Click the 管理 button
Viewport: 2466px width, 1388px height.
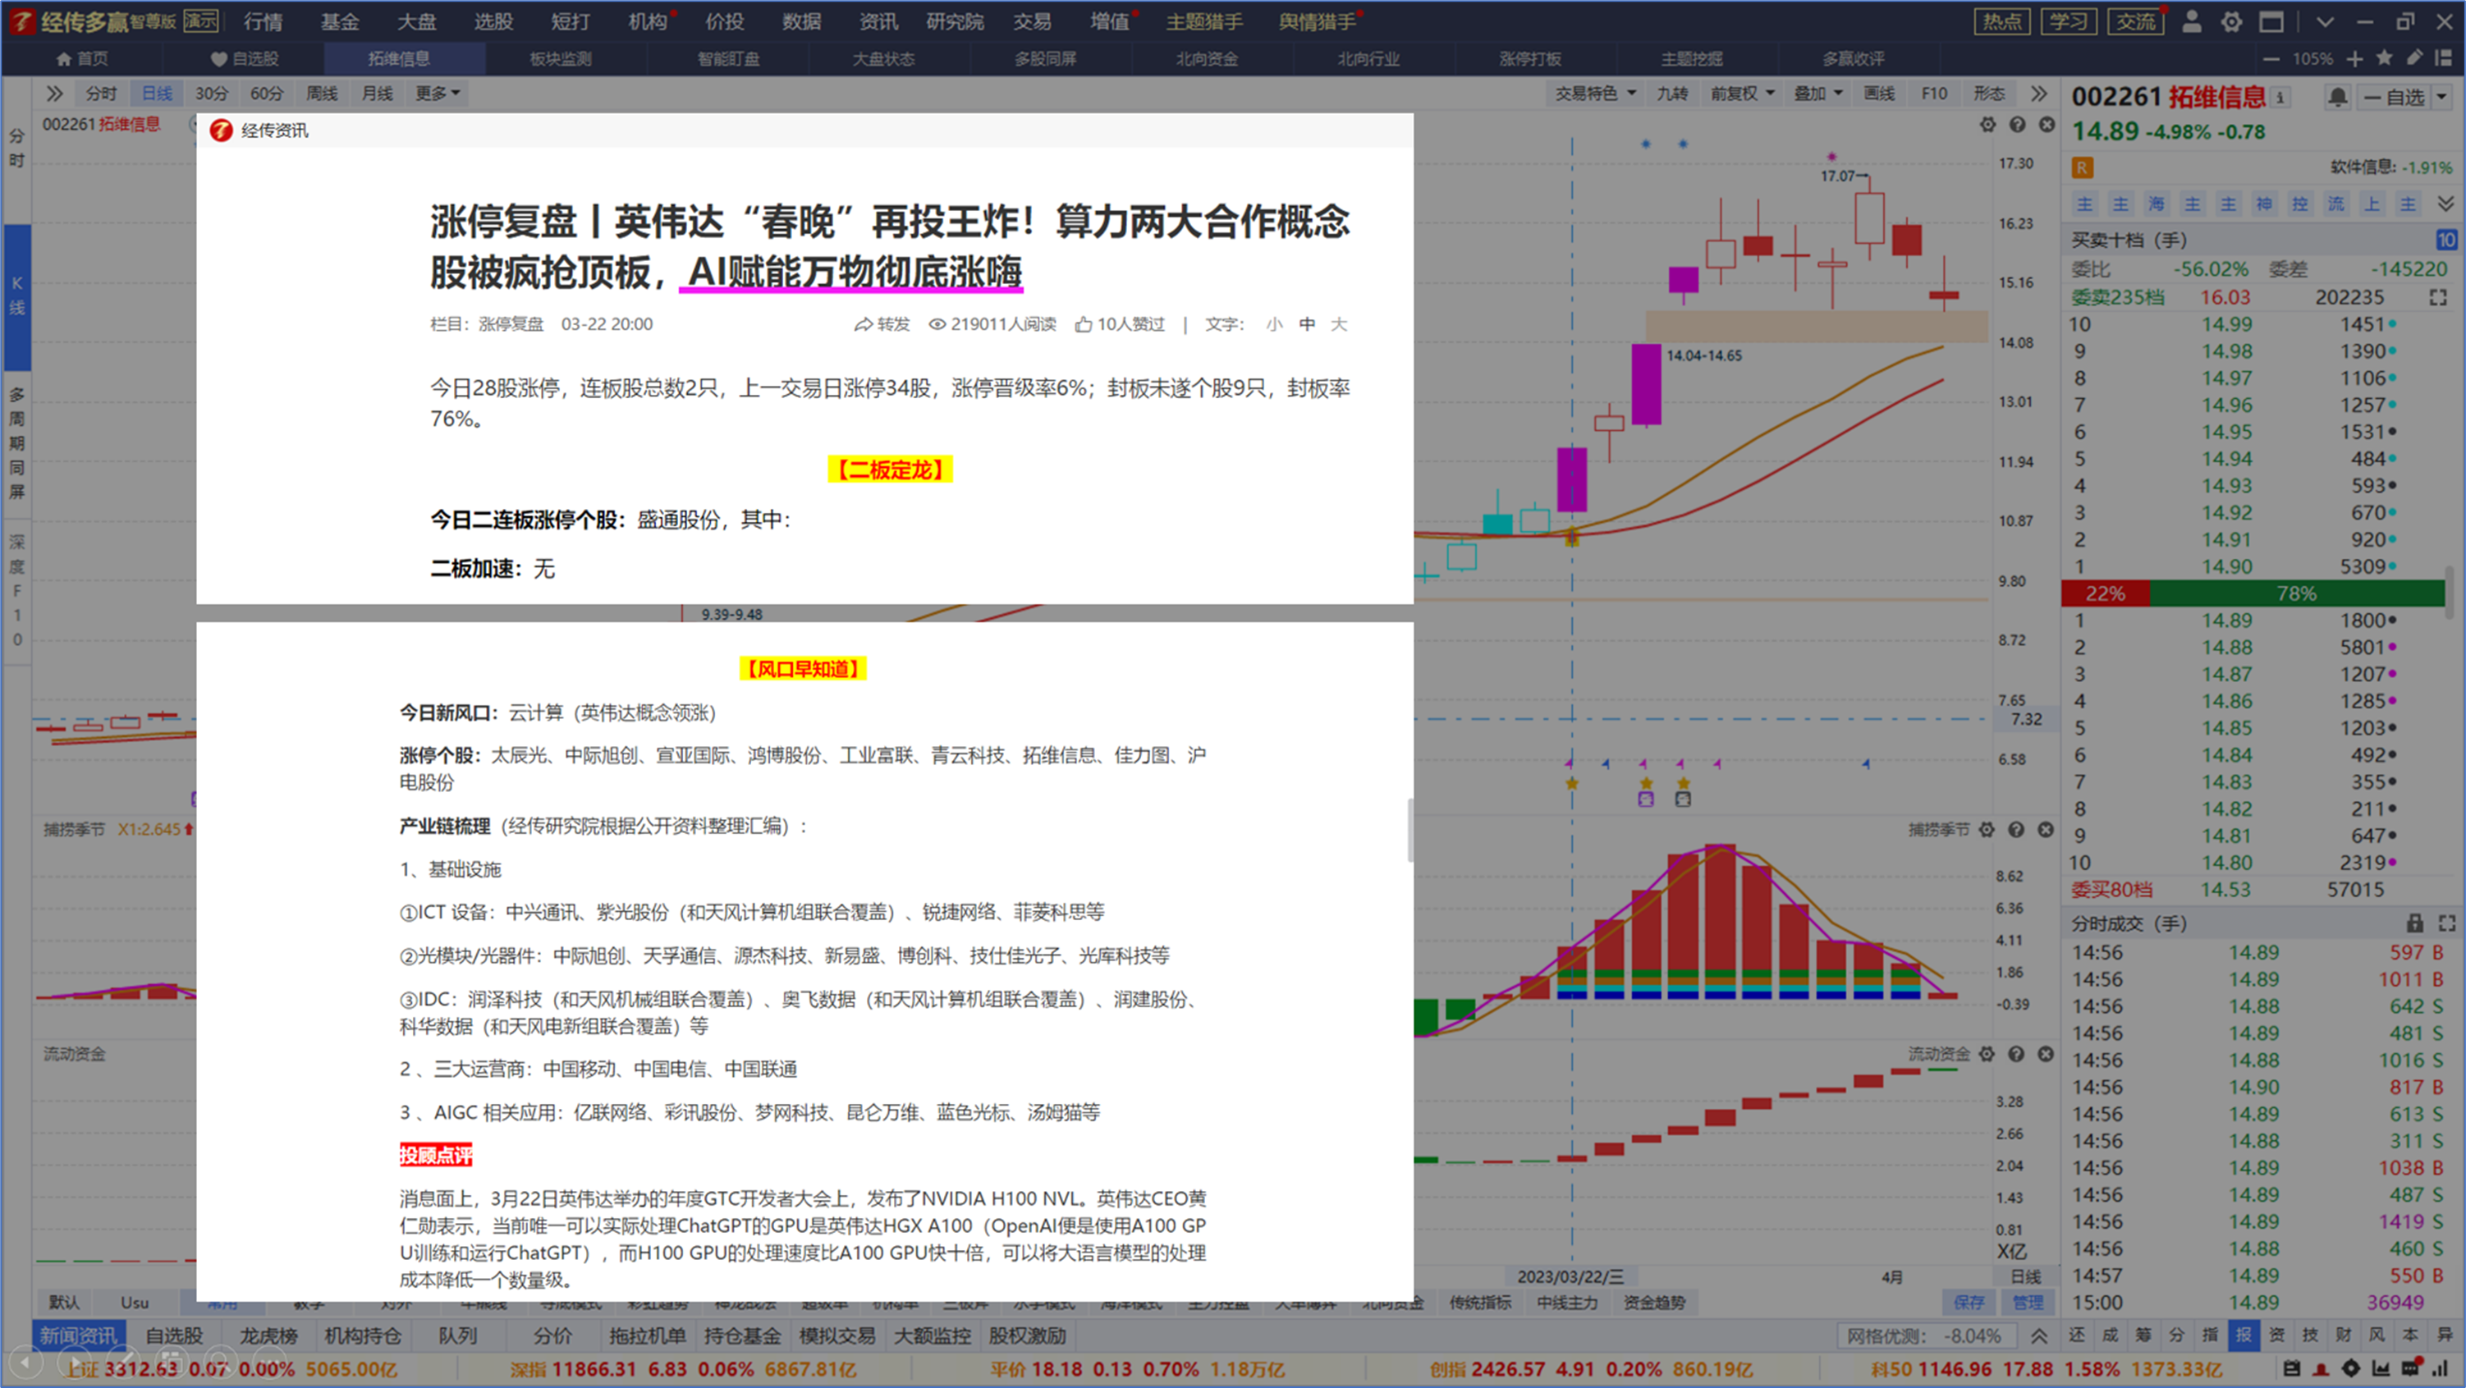(x=2027, y=1302)
